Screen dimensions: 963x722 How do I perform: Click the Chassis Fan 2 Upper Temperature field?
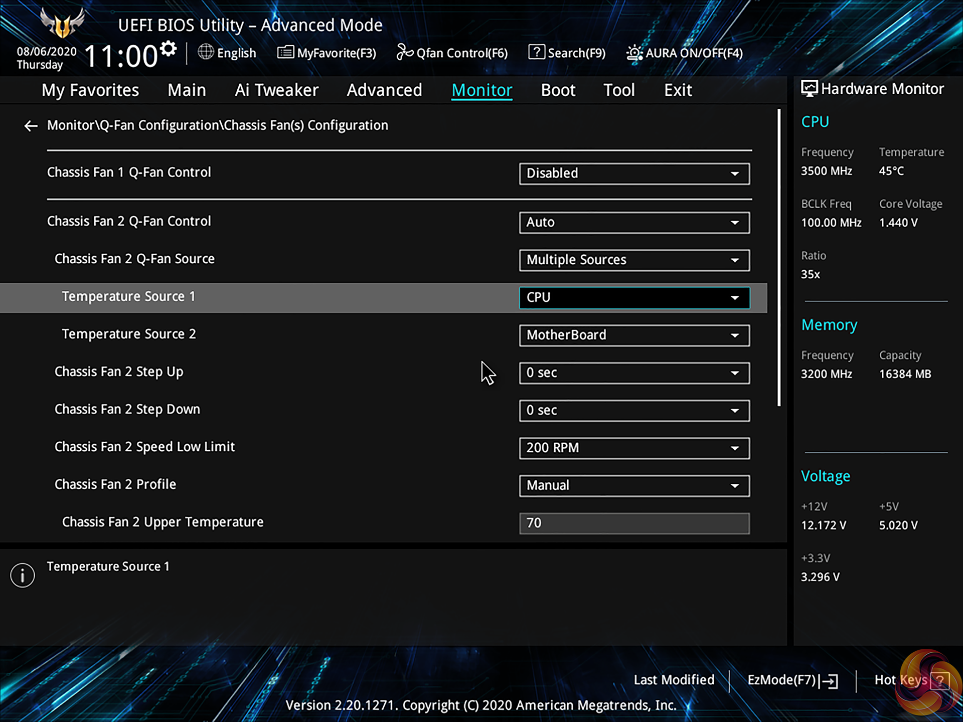tap(634, 523)
